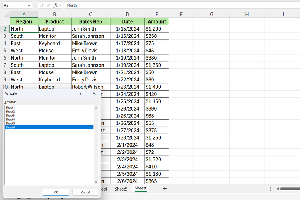Screen dimensions: 300x200
Task: Select the Sheet6 worksheet tab
Action: click(141, 188)
